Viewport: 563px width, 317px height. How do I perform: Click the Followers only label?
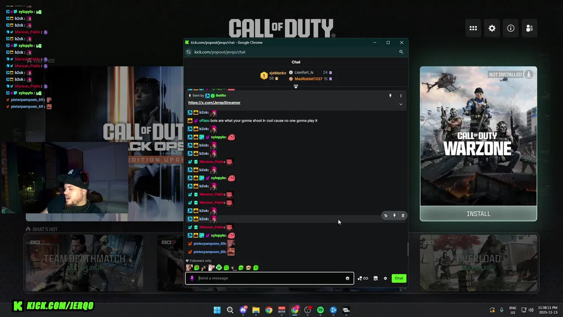tap(200, 261)
